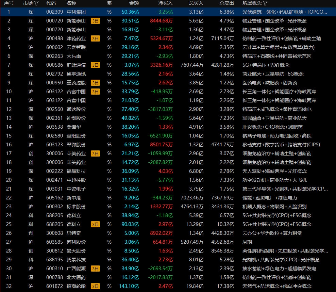
Task: Click the 3日 badge beside 重药控股
Action: tap(95, 83)
